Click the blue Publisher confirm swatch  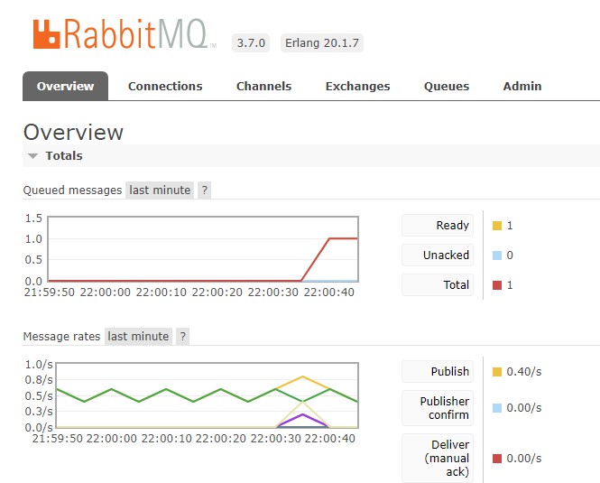pyautogui.click(x=496, y=408)
